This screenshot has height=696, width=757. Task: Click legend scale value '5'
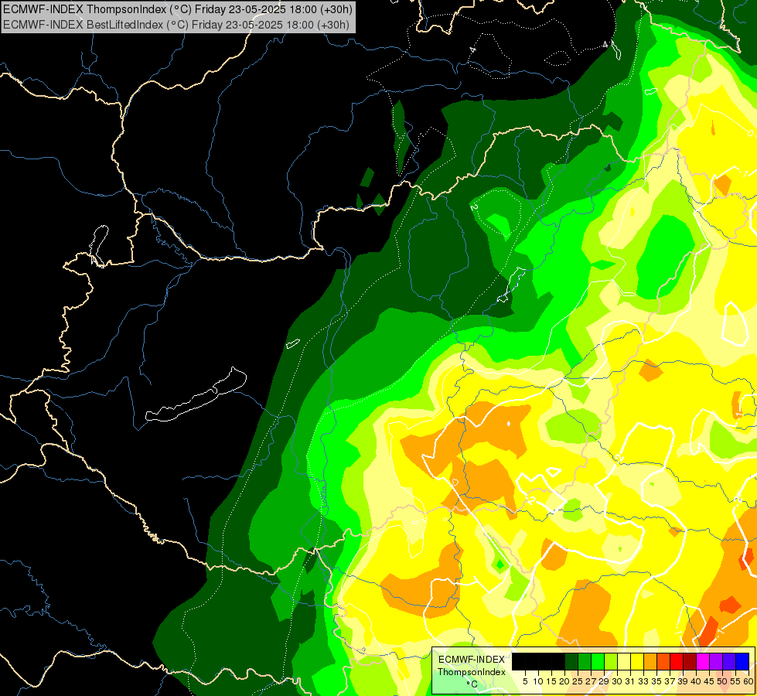click(525, 681)
